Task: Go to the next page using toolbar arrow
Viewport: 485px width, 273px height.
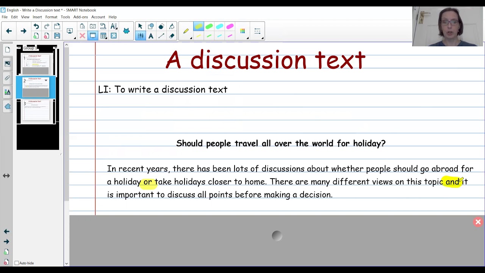Action: point(23,31)
